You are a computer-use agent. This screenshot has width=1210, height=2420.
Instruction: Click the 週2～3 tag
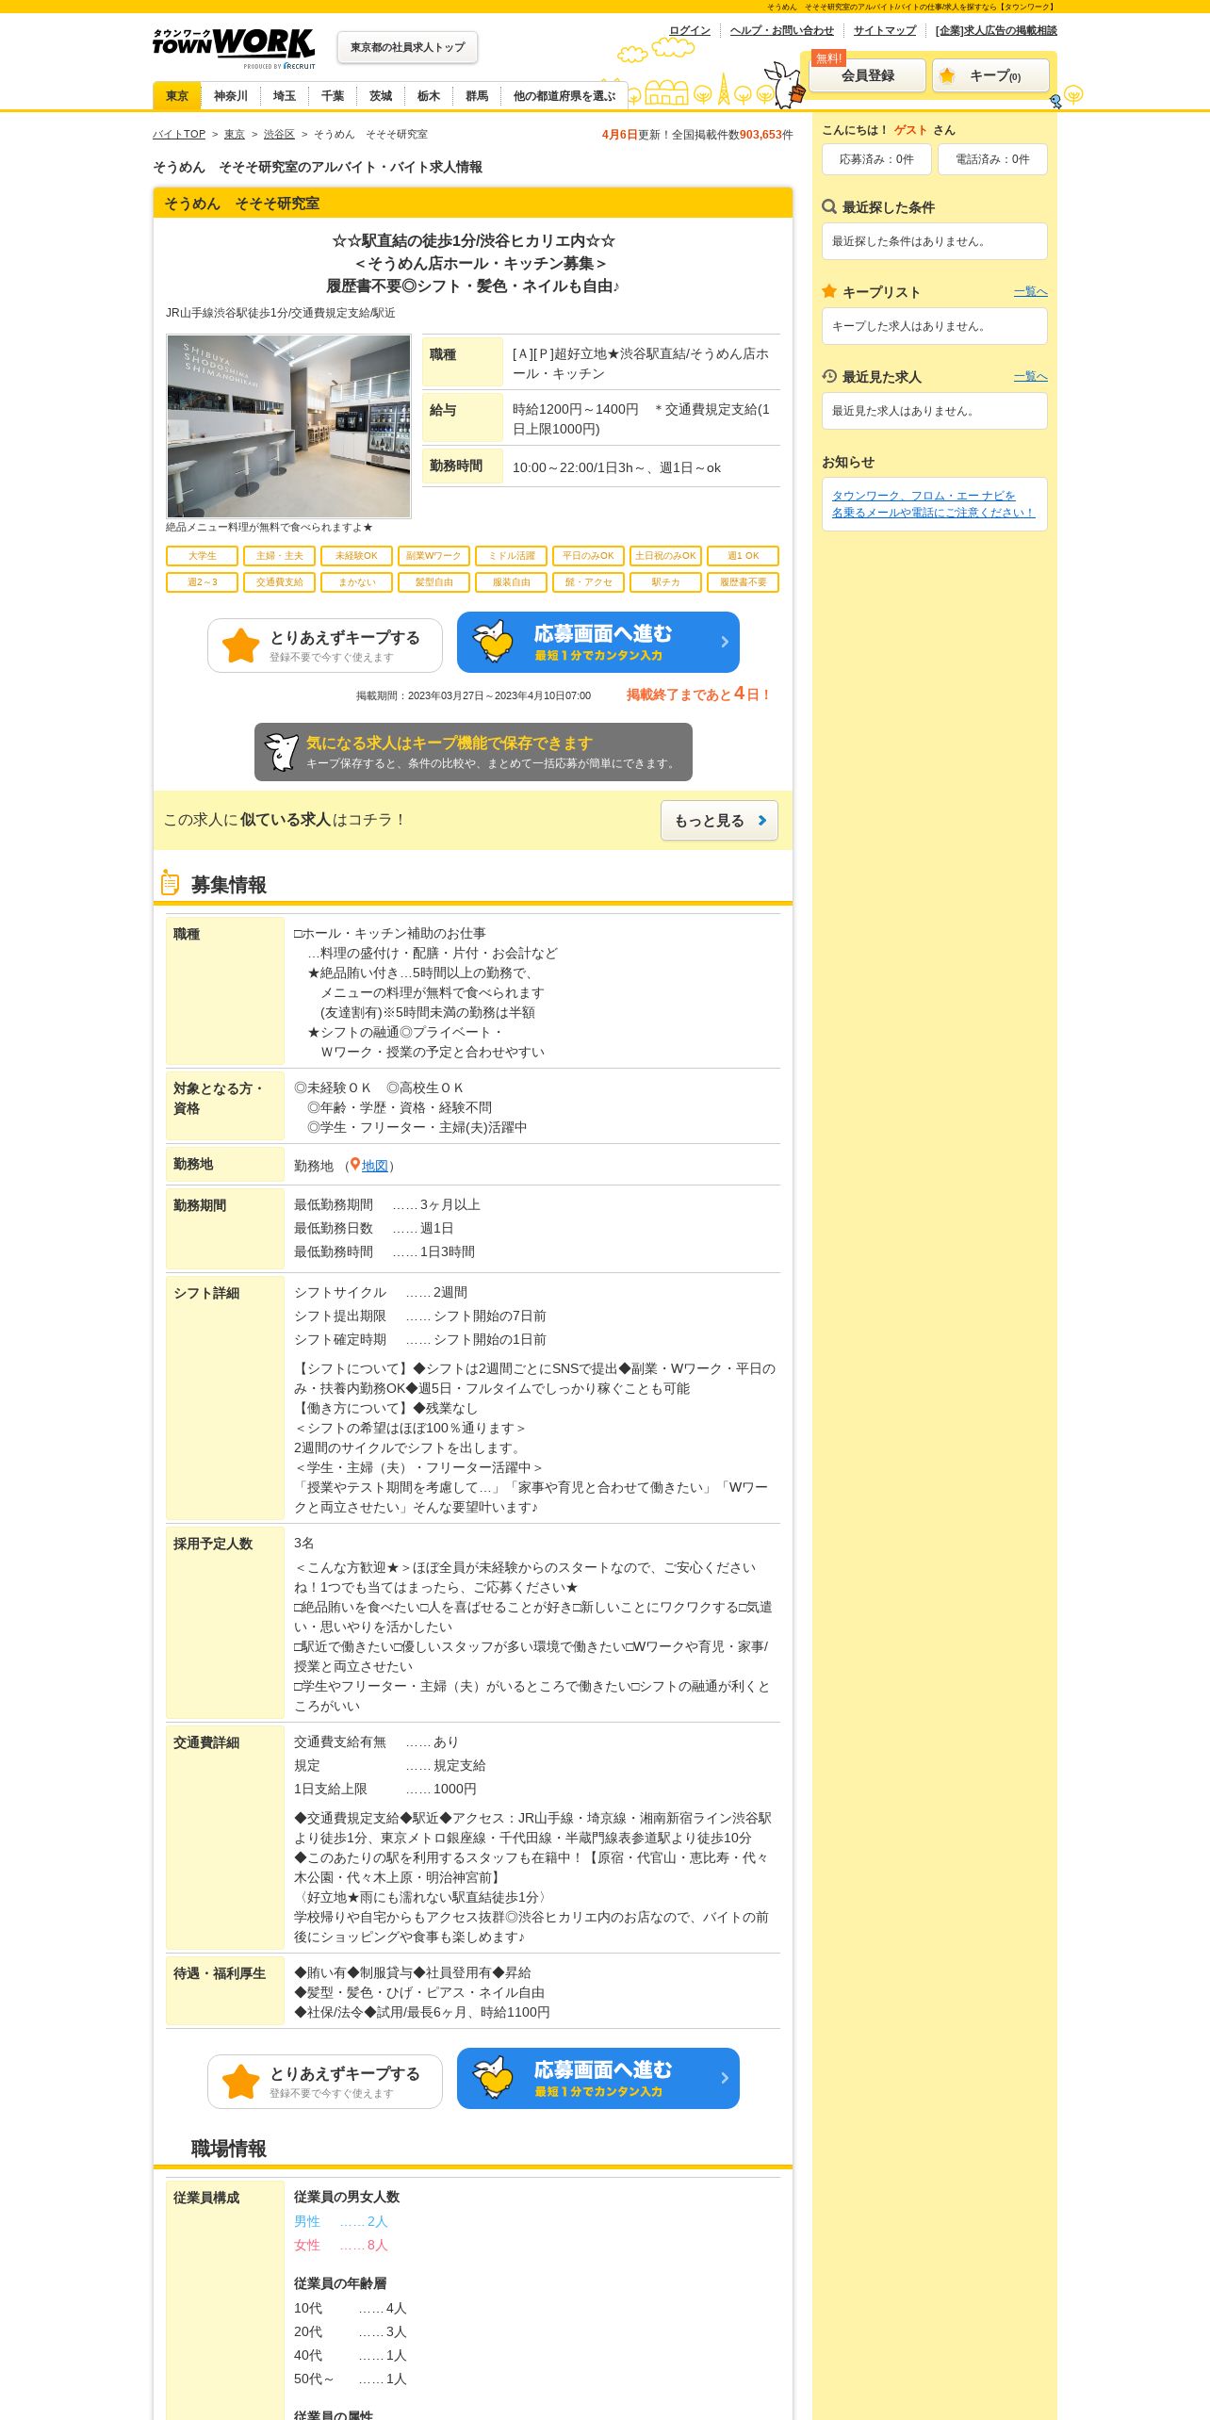point(202,582)
